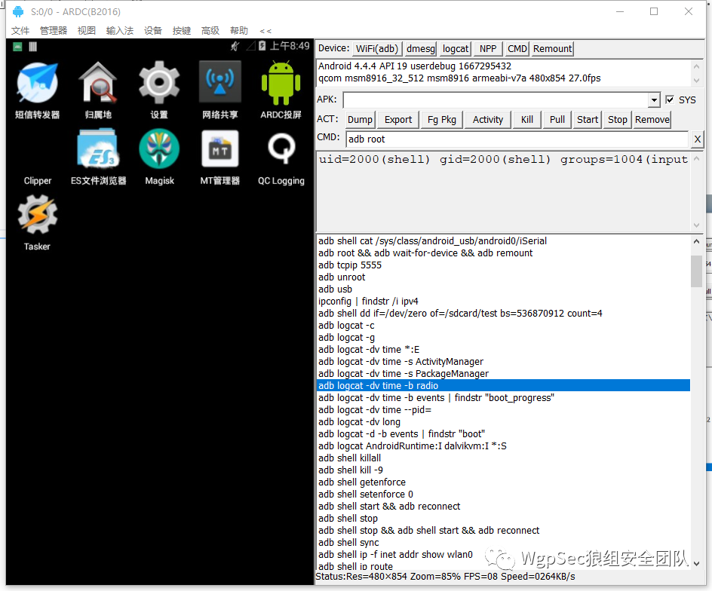
Task: Open the 帮助 menu
Action: click(239, 30)
